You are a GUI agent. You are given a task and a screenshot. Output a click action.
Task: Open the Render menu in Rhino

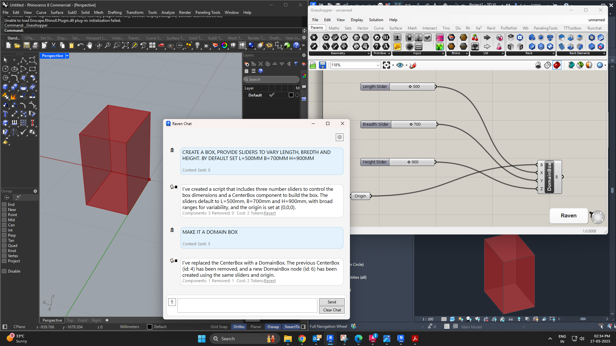click(x=185, y=12)
